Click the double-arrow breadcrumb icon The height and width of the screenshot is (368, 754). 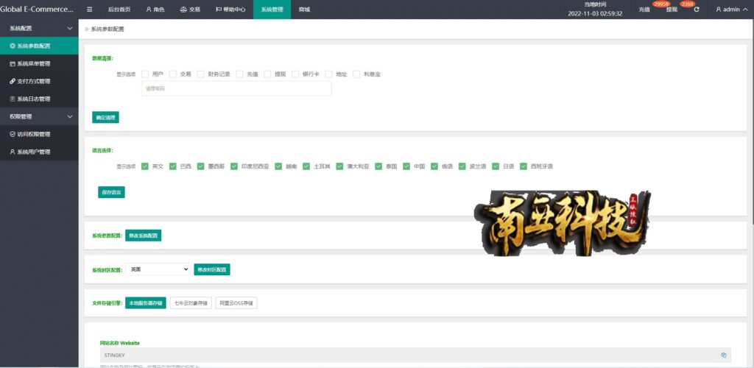click(87, 29)
